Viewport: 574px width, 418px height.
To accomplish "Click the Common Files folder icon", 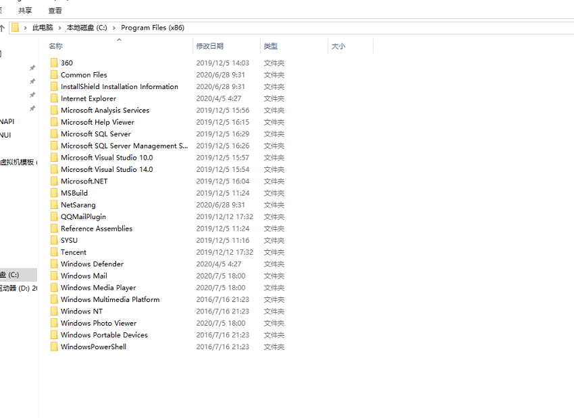I will (x=54, y=75).
